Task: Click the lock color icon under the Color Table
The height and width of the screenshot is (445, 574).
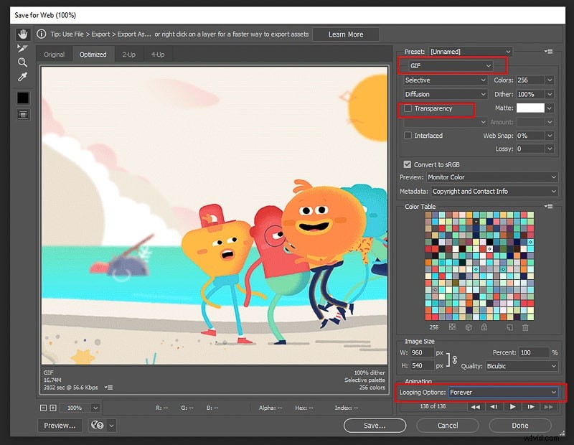Action: pos(484,327)
